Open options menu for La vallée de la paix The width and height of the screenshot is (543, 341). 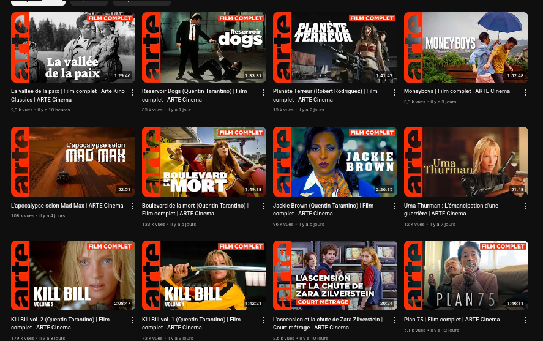pos(132,92)
